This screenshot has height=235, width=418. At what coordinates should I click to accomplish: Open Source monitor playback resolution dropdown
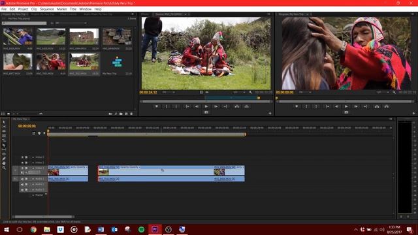[x=239, y=92]
